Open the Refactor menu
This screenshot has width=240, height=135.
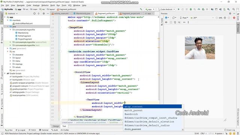coord(45,5)
